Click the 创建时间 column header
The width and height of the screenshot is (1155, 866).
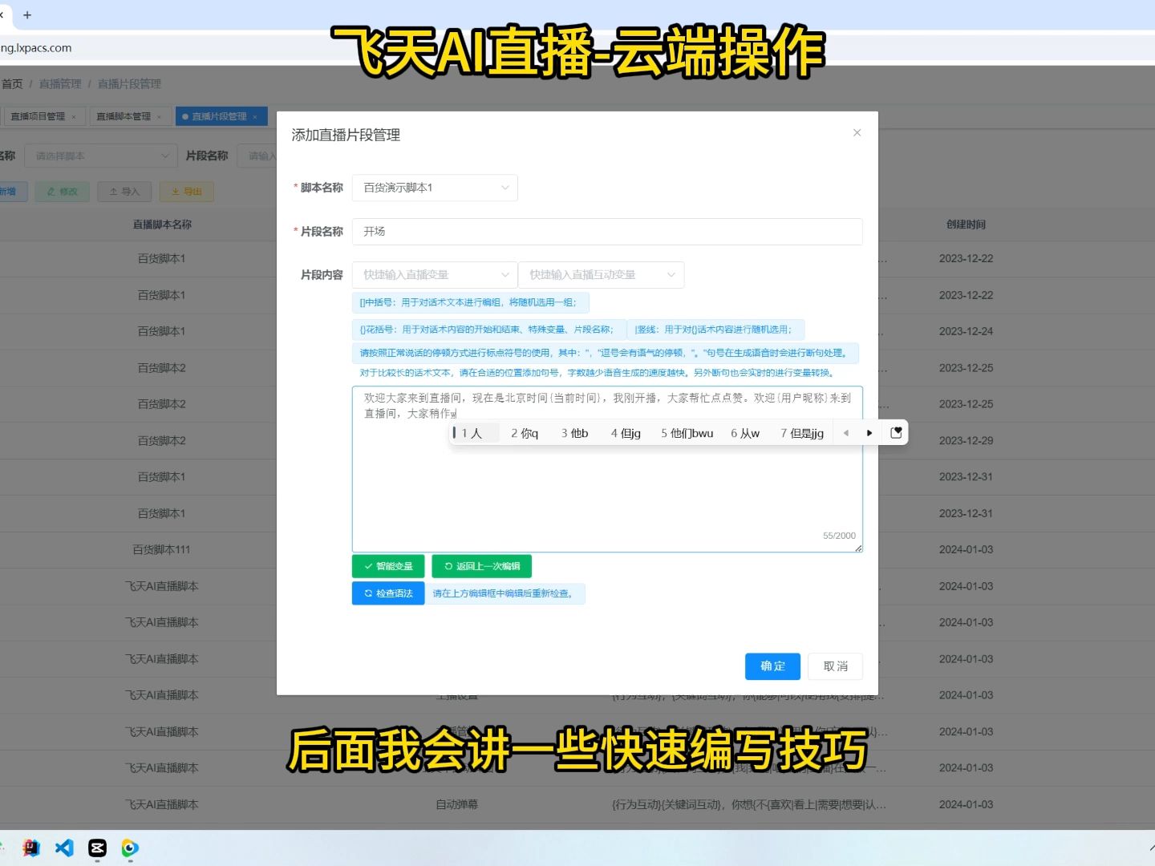click(x=966, y=225)
